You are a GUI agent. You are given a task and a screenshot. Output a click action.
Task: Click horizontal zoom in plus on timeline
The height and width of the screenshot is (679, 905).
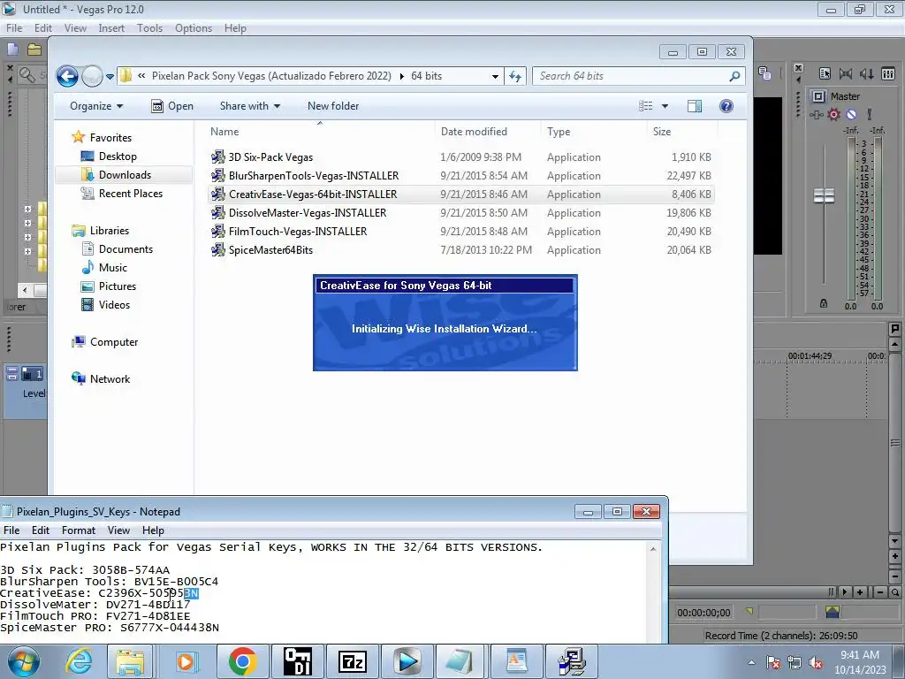(860, 591)
